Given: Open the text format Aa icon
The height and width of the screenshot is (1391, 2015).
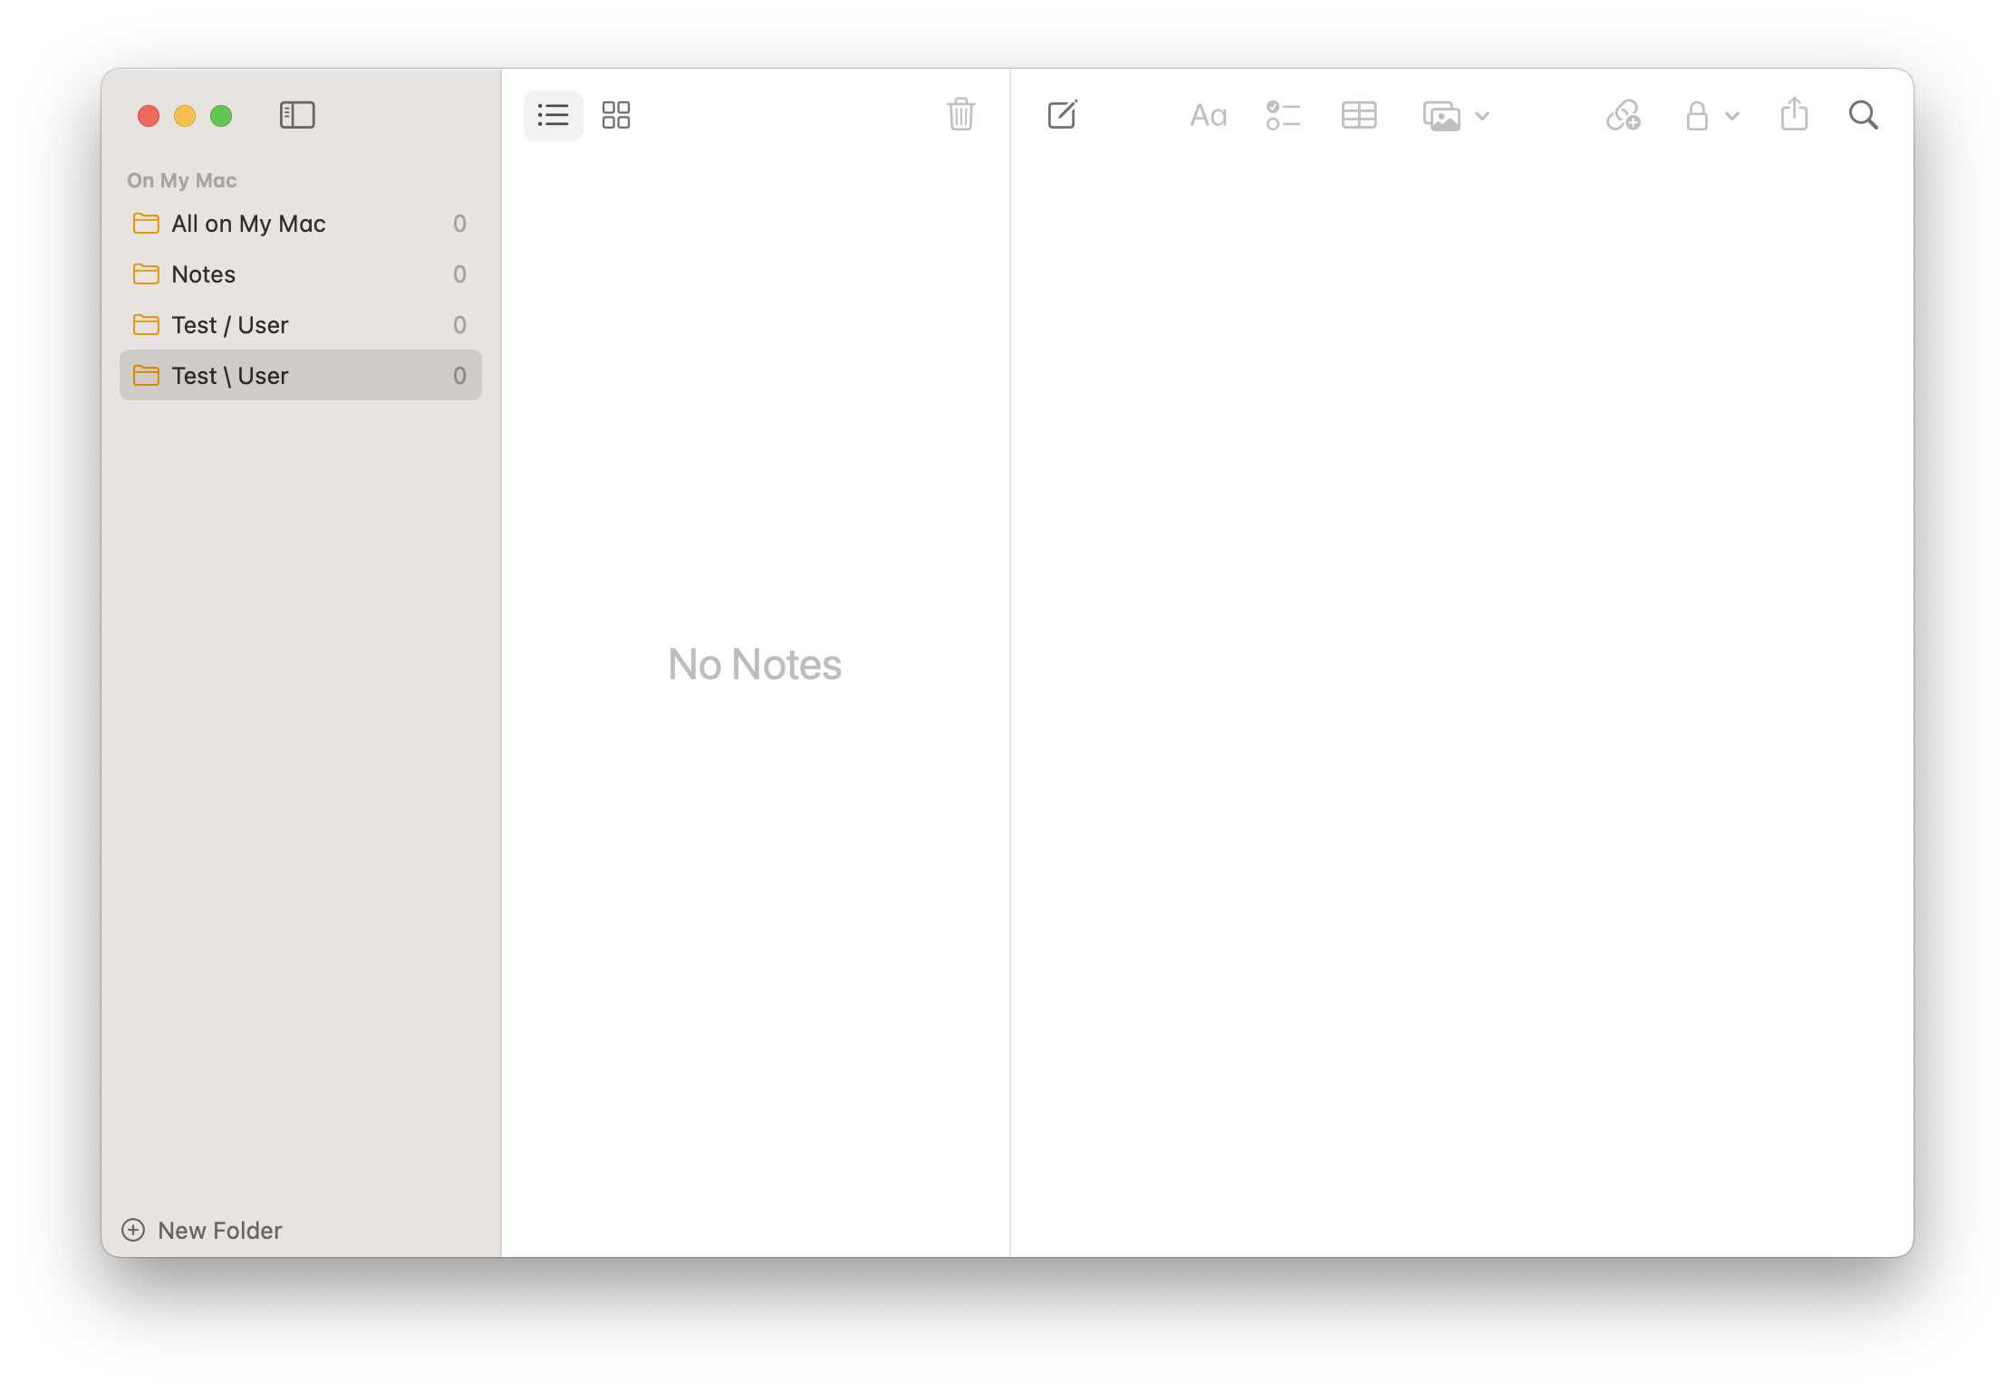Looking at the screenshot, I should (1208, 116).
